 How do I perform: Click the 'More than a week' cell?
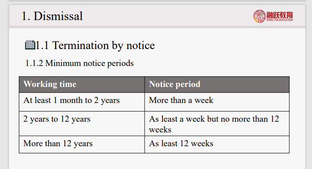[x=217, y=102]
